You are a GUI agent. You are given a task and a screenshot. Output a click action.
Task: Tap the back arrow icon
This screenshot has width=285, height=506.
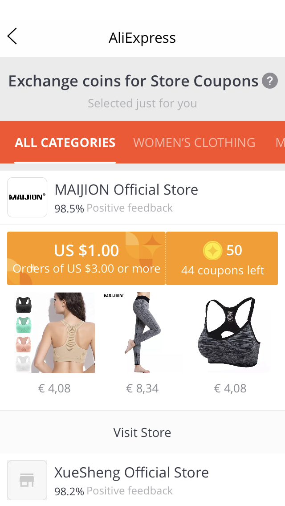(x=12, y=36)
